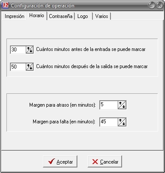The image size is (165, 173).
Task: Raise Margen para atraso with up arrow
Action: (120, 104)
